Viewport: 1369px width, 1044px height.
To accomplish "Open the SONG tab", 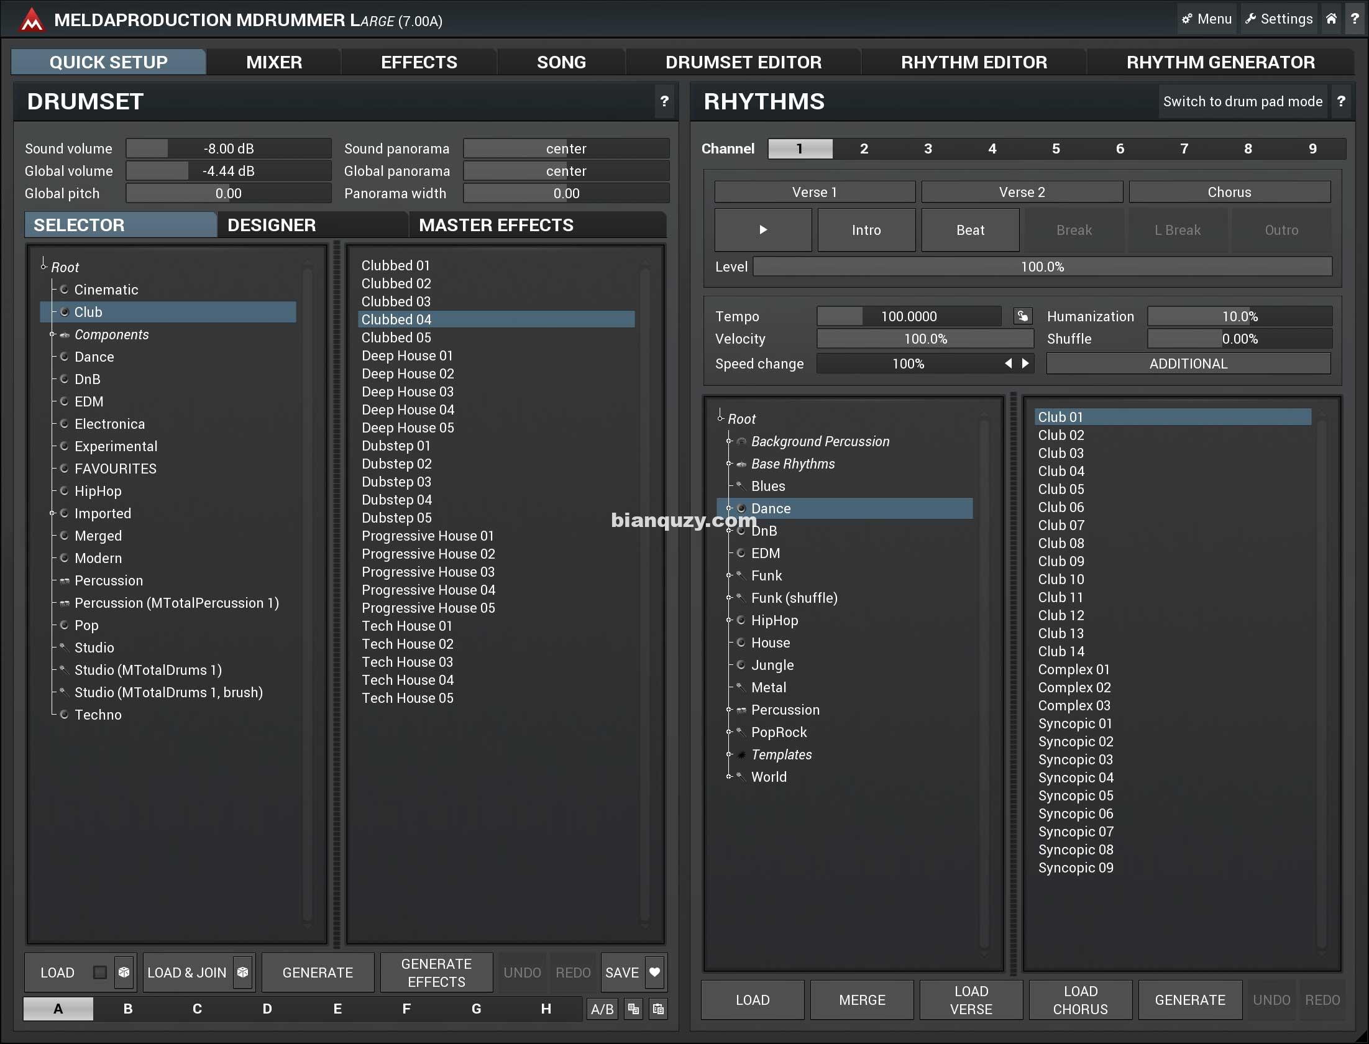I will coord(561,62).
